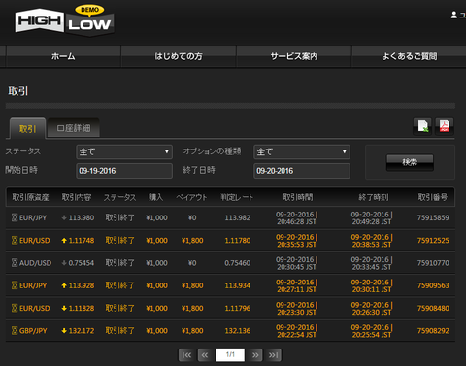This screenshot has height=366, width=466.
Task: Click hourglass icon in AUD/USD row
Action: (15, 263)
